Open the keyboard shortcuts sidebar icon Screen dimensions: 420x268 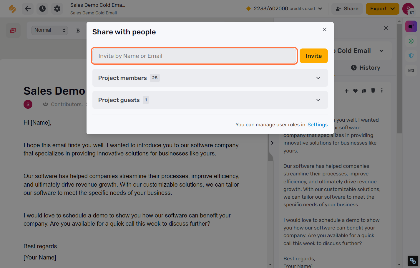pos(411,71)
